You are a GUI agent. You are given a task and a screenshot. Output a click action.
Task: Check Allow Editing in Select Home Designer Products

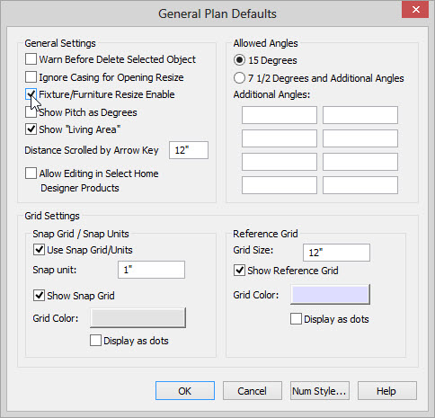(31, 173)
